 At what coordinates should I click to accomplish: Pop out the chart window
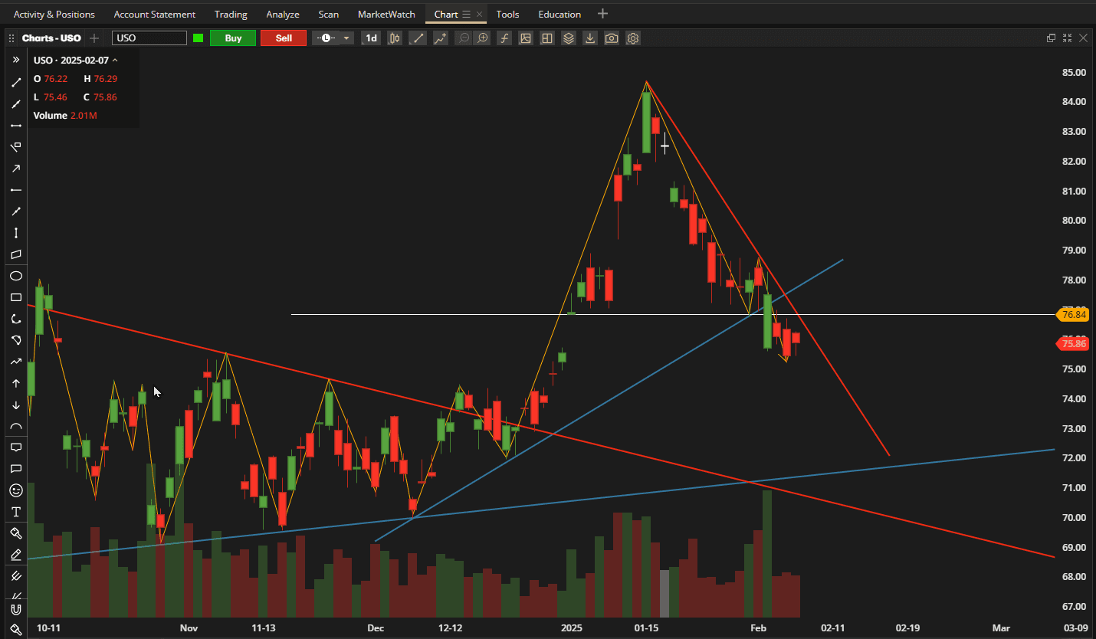[x=1052, y=38]
